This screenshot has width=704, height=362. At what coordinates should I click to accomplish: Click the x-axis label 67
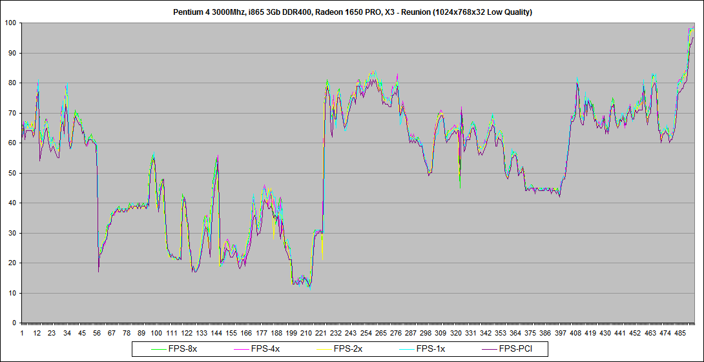click(x=112, y=334)
